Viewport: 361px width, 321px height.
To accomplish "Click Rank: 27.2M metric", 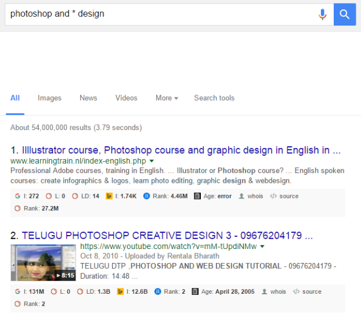I will pos(37,208).
